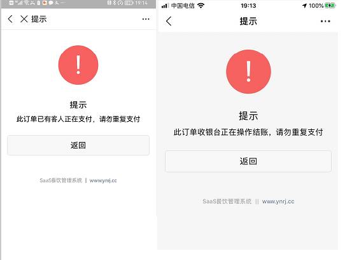Tap the left header title 提示
345x260 pixels.
coord(39,19)
